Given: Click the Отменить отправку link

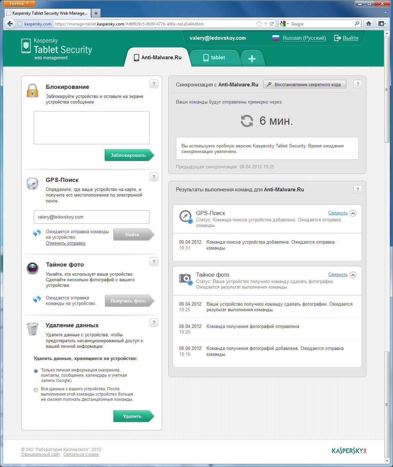Looking at the screenshot, I should pyautogui.click(x=66, y=243).
